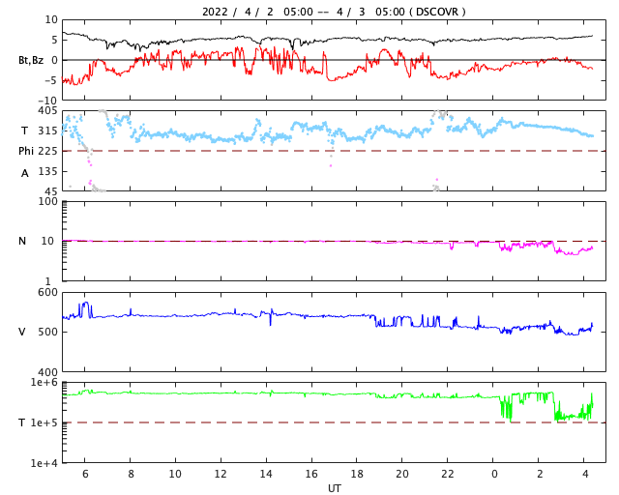
Task: Click the 1 tick on N axis
Action: point(48,281)
